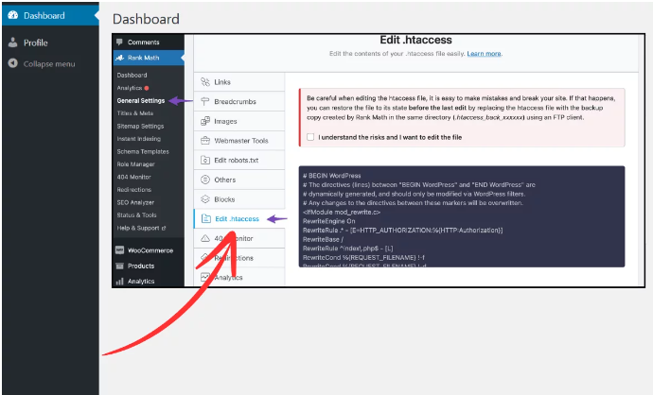The height and width of the screenshot is (395, 653).
Task: Click the '# BEGIN WordPress' code line
Action: click(332, 176)
